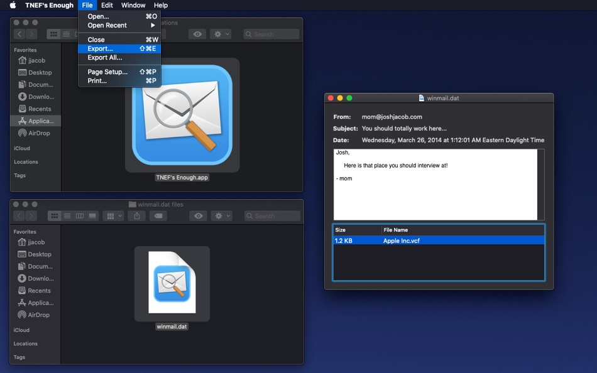Open the Edit menu

click(107, 5)
